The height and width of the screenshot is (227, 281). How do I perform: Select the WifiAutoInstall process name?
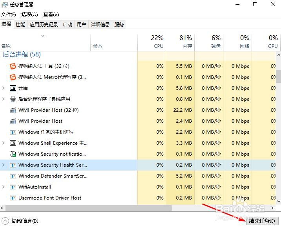[34, 187]
